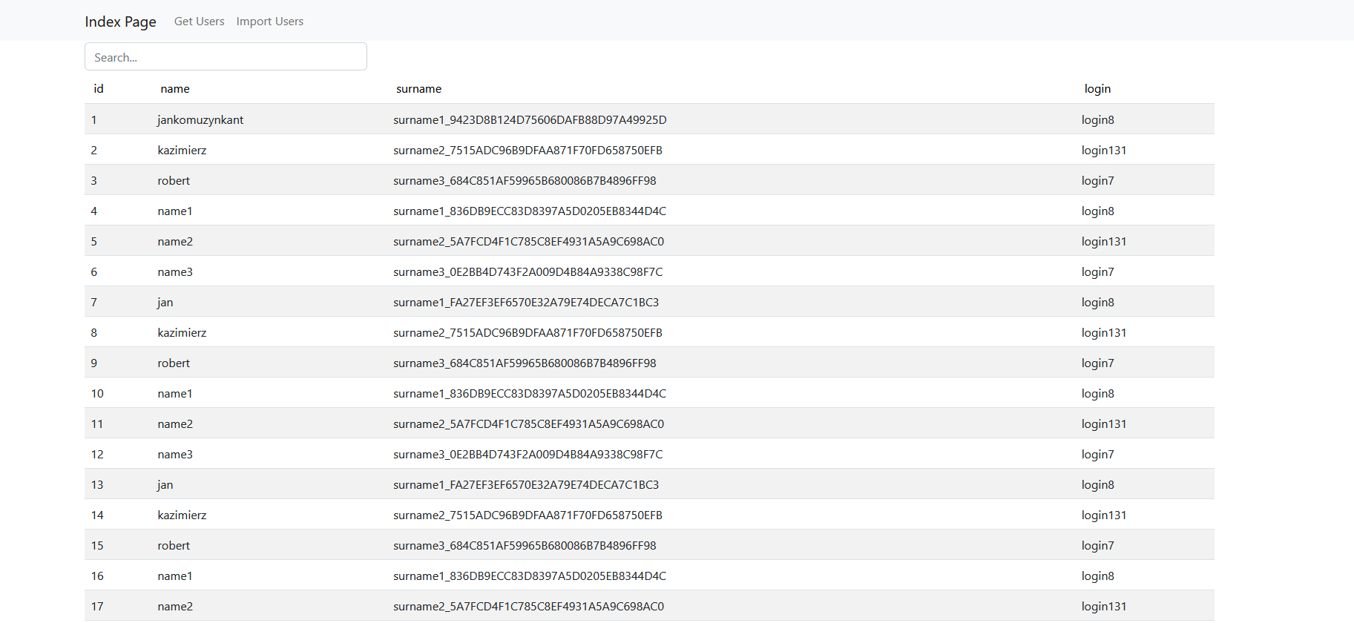Click login8 in row id 16

[1098, 576]
